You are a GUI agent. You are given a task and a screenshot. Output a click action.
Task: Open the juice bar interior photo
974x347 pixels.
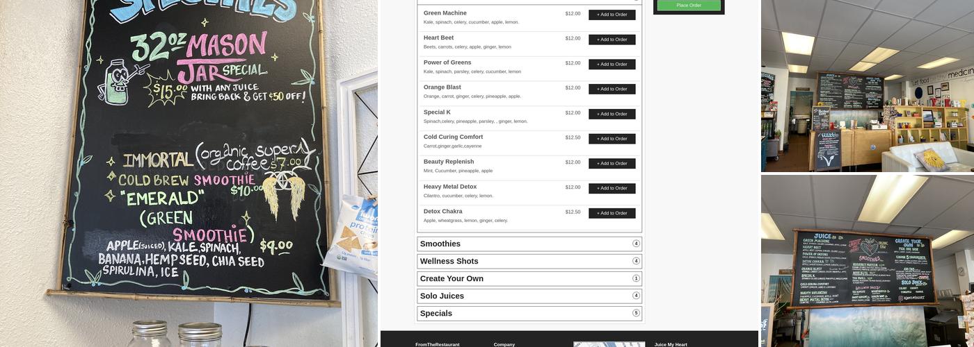pos(868,86)
